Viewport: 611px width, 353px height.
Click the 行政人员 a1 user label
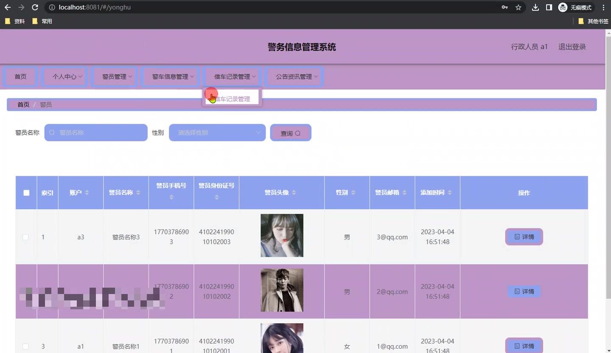pyautogui.click(x=529, y=47)
